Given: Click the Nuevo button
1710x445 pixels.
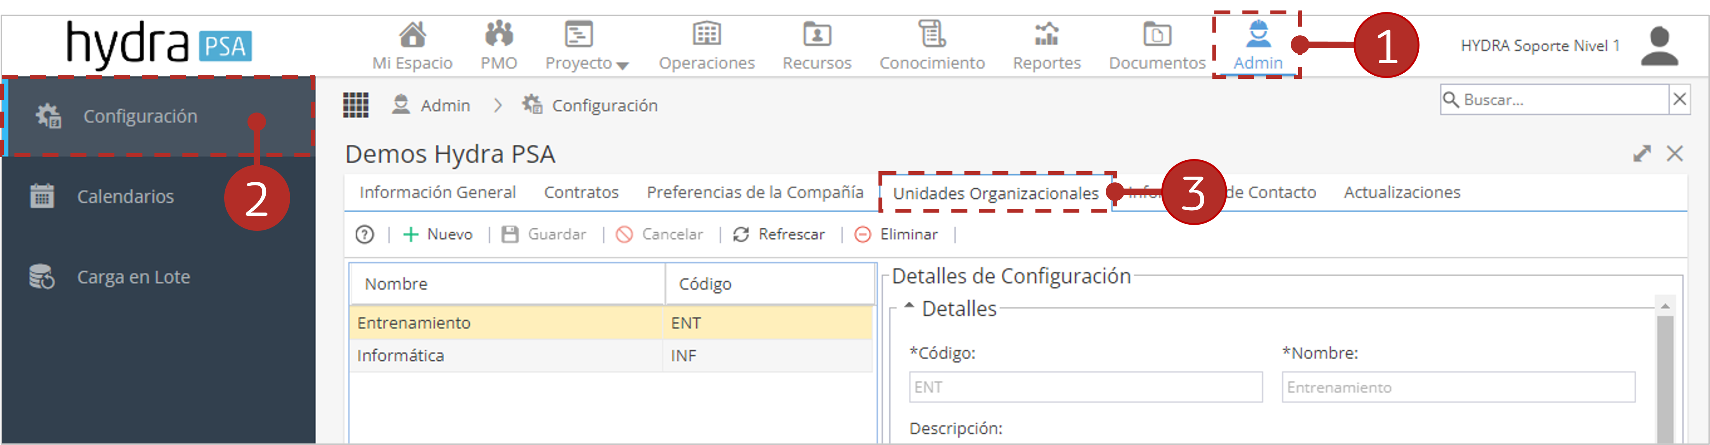Looking at the screenshot, I should (x=437, y=234).
